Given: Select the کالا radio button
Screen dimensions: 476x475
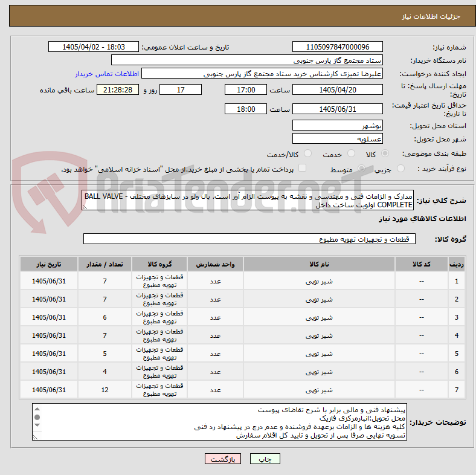Looking at the screenshot, I should click(x=385, y=153).
